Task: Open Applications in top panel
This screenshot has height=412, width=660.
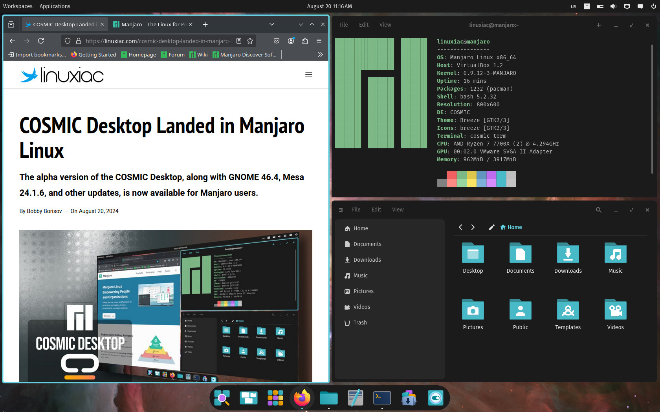Action: click(x=55, y=6)
